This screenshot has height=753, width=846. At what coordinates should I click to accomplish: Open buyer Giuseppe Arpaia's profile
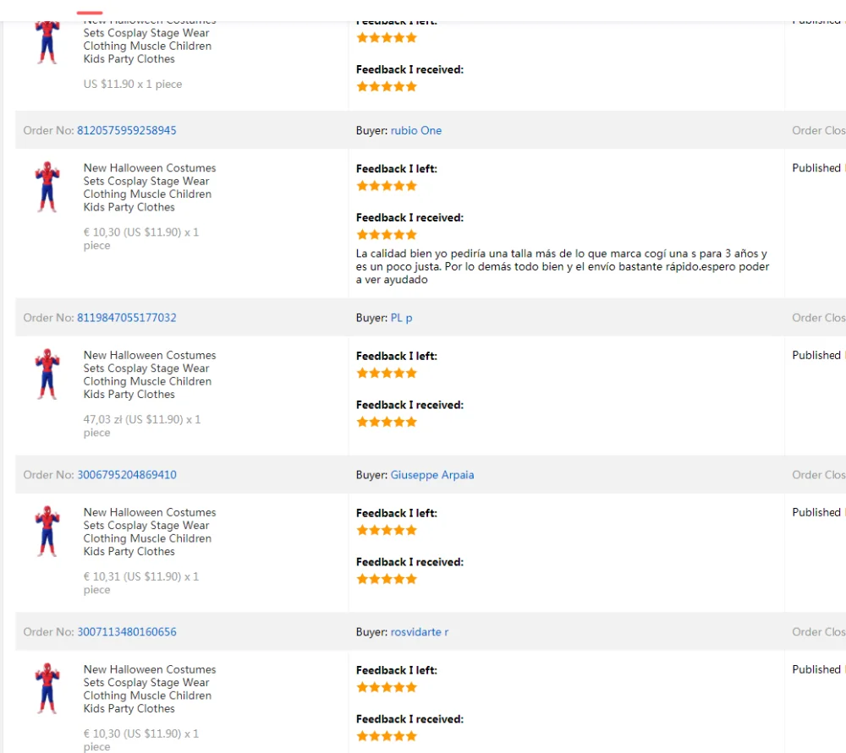point(432,475)
